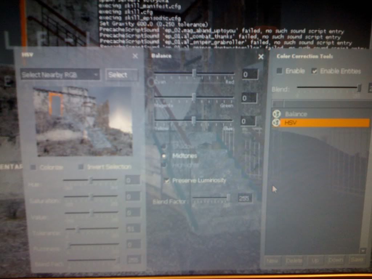372x279 pixels.
Task: Click the Cyan-Red balance slider handle
Action: [194, 73]
